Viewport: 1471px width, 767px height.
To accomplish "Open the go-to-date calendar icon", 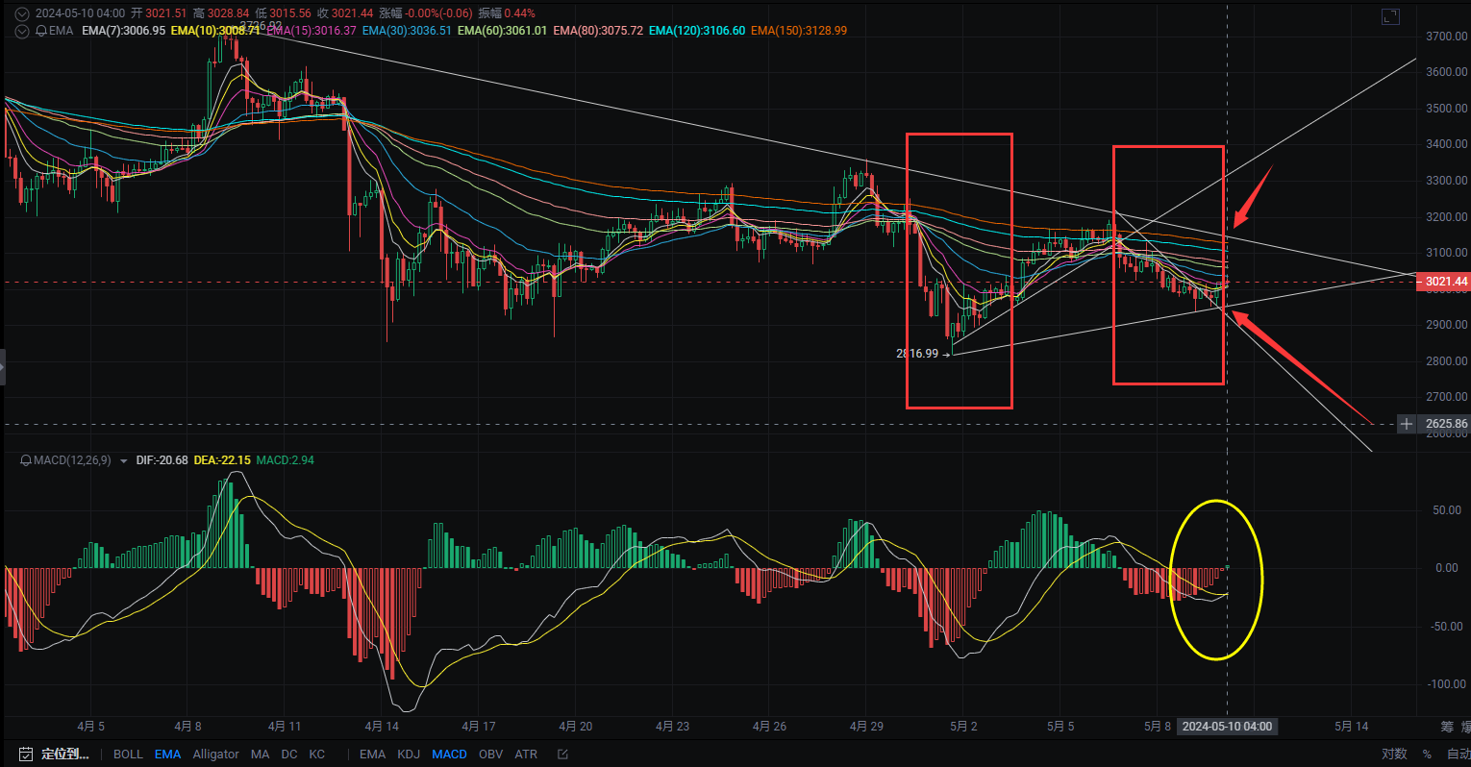I will click(25, 755).
